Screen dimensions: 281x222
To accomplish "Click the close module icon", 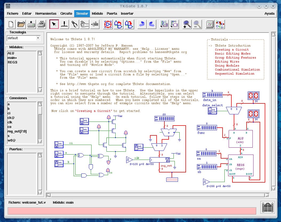I will 174,24.
